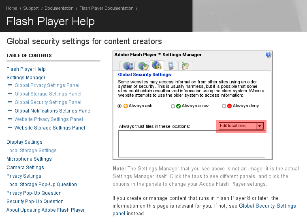This screenshot has width=307, height=223.
Task: Open the Documentation breadcrumb link
Action: coord(59,8)
